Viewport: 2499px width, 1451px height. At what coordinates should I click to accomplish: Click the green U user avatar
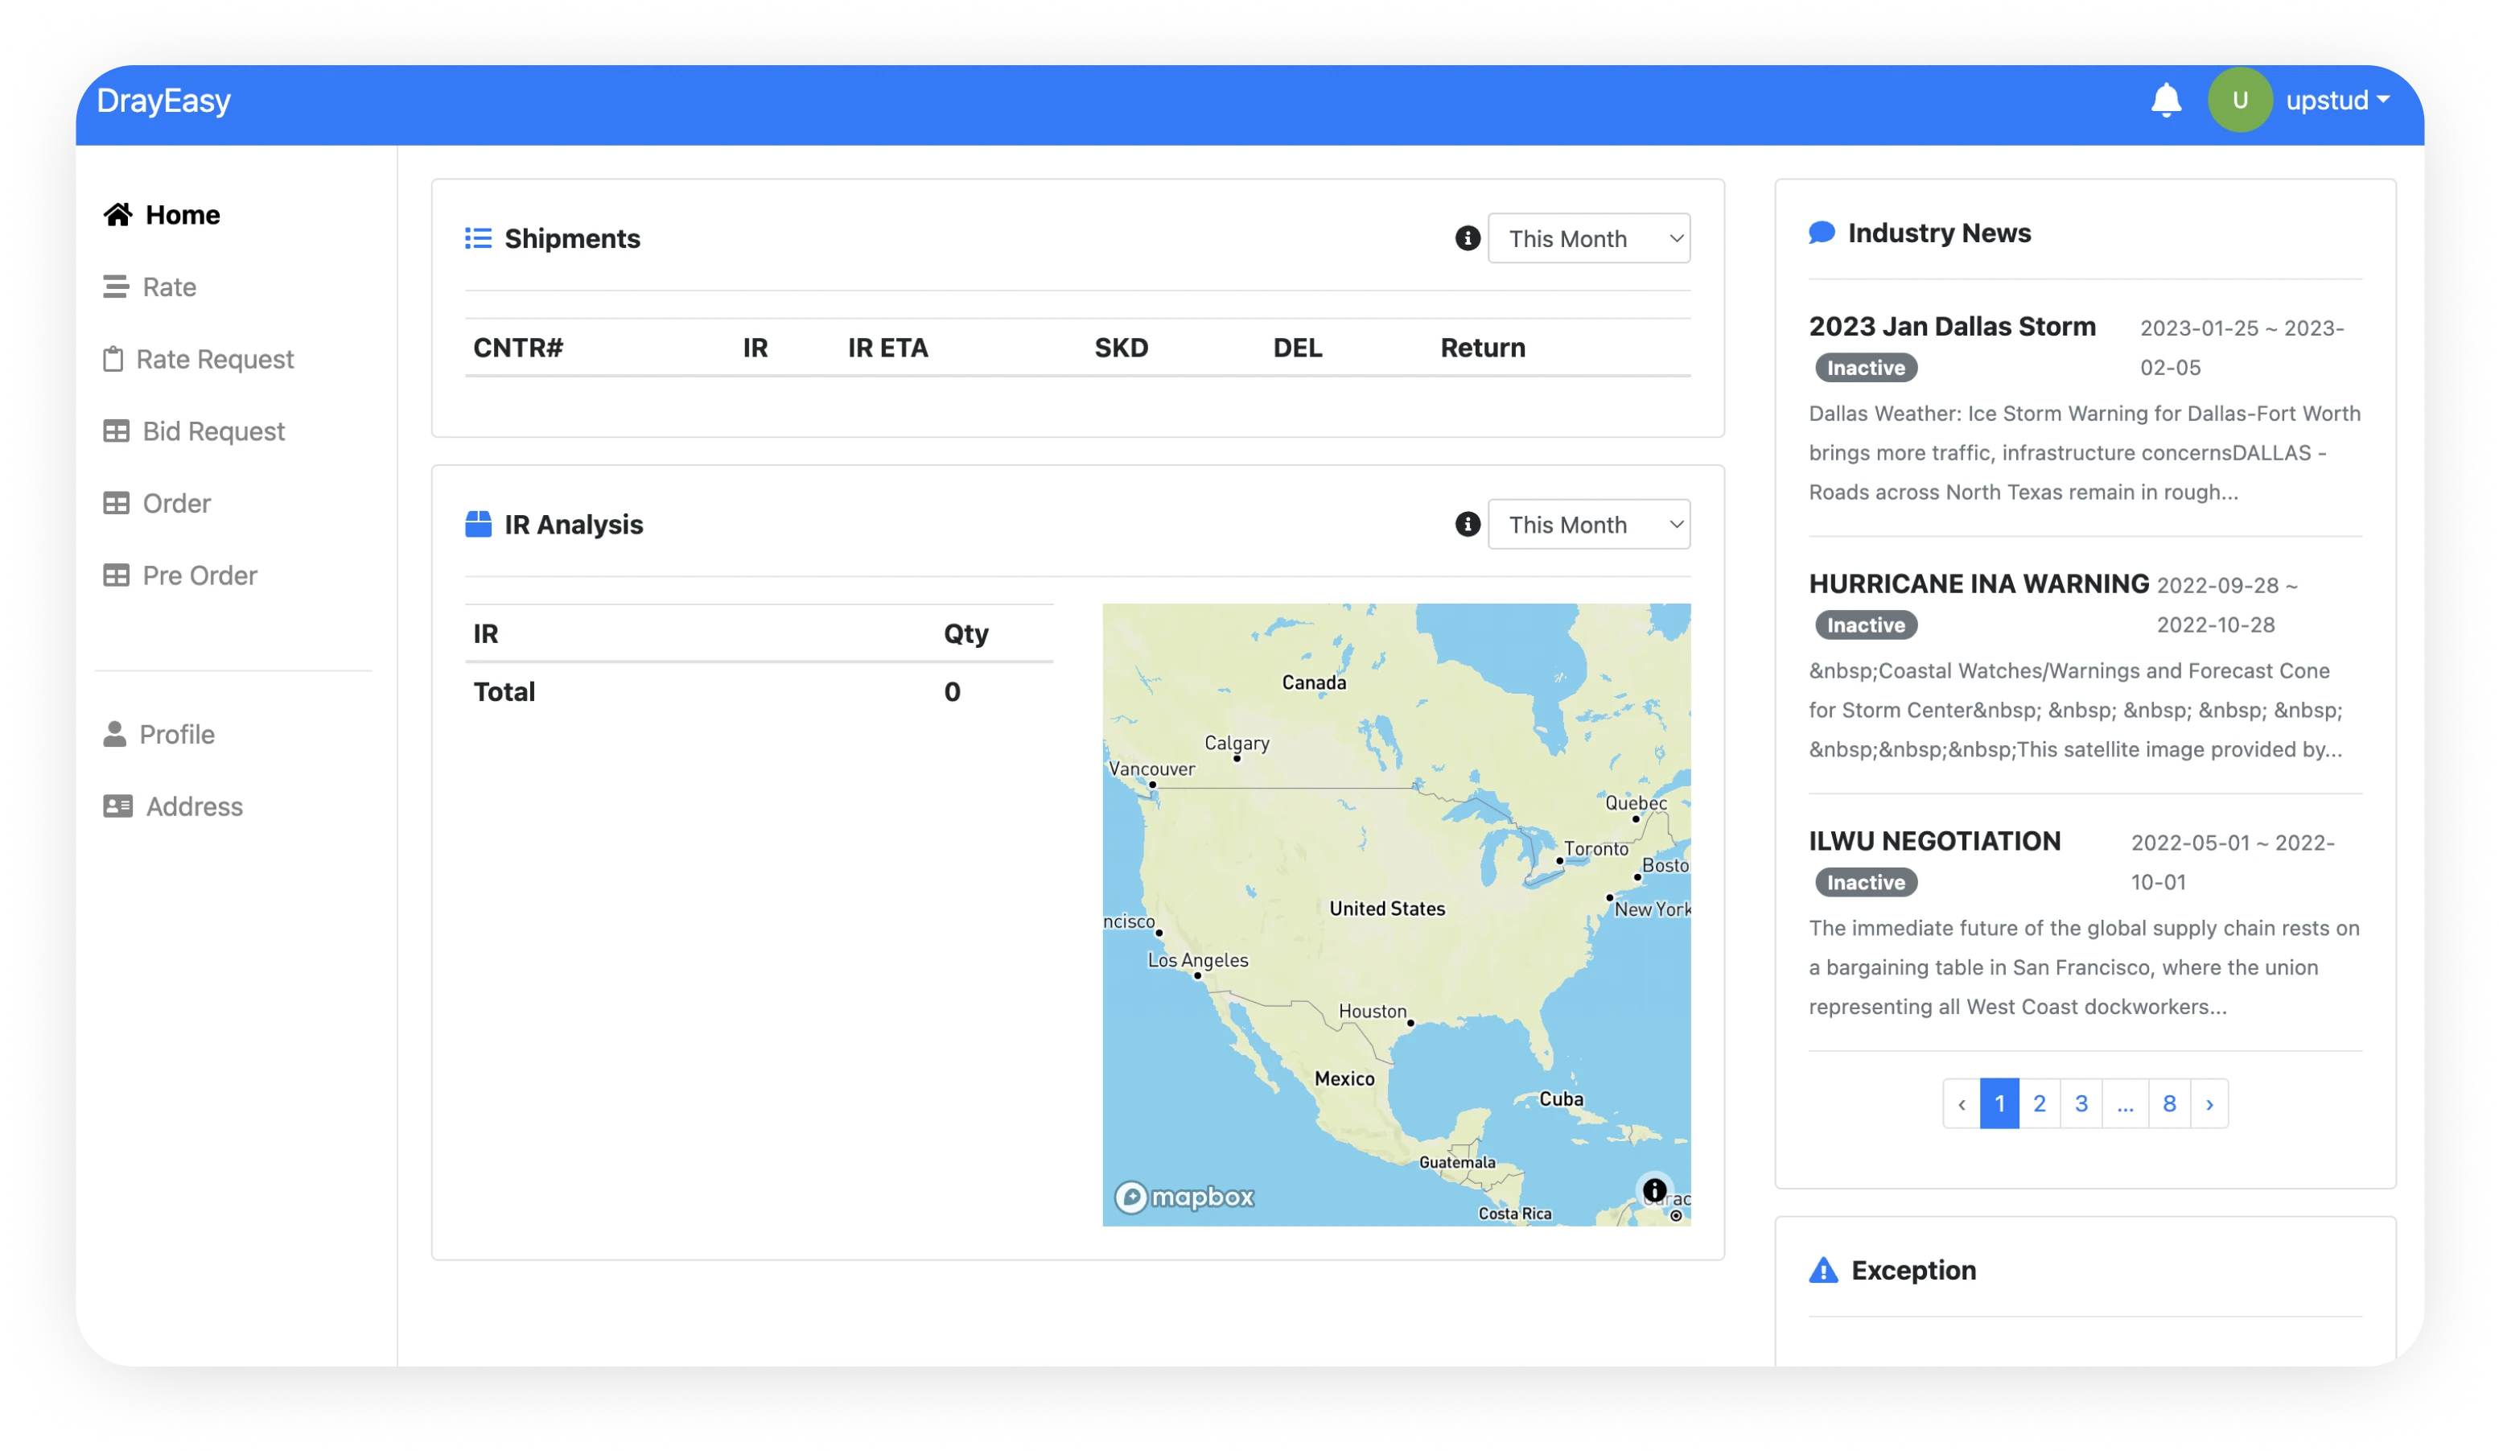(x=2239, y=100)
